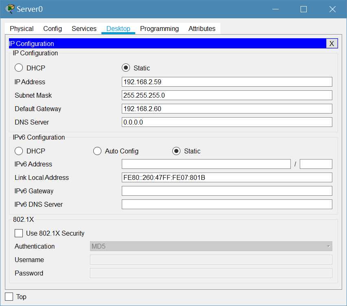
Task: Choose the IPv6 Static radio option
Action: tap(176, 151)
